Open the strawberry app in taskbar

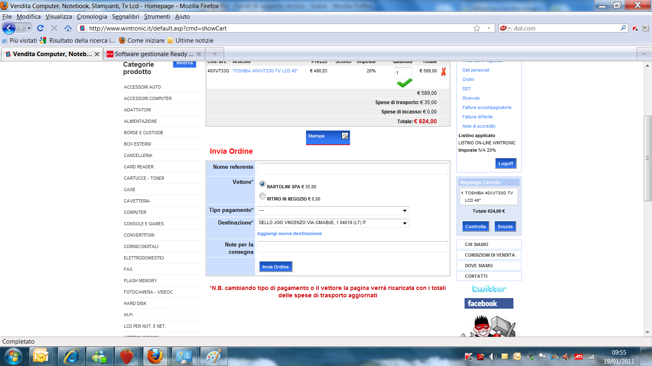(x=126, y=357)
